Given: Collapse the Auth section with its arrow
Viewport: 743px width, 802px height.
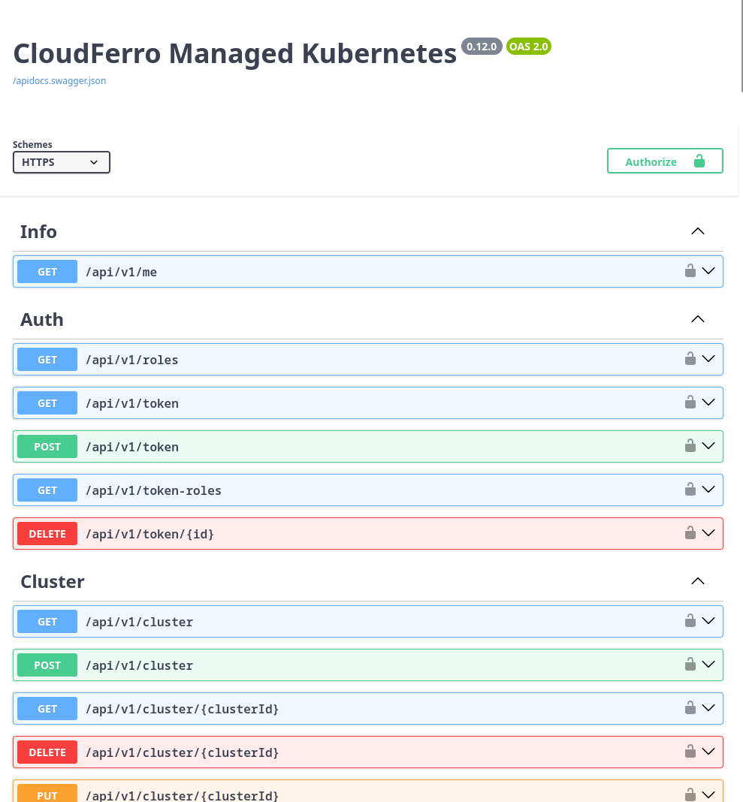Looking at the screenshot, I should tap(698, 319).
